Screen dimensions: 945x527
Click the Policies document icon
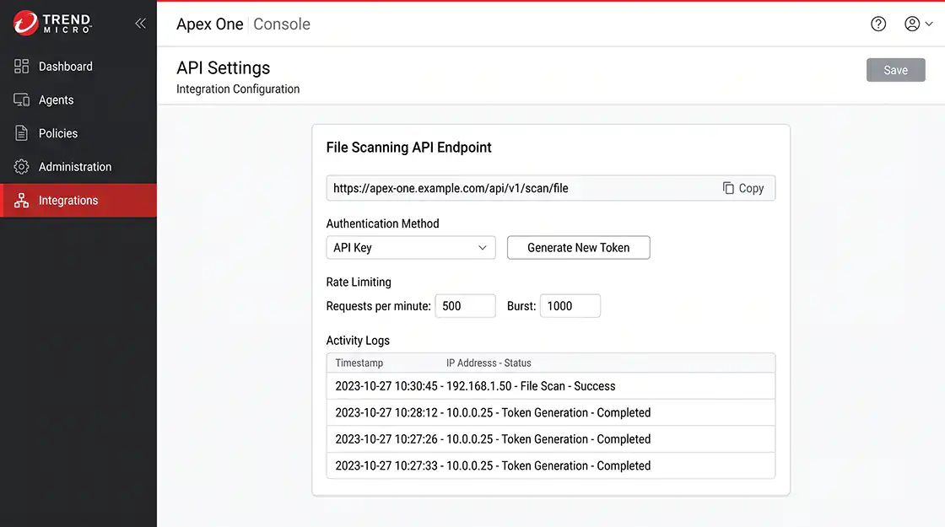coord(22,133)
